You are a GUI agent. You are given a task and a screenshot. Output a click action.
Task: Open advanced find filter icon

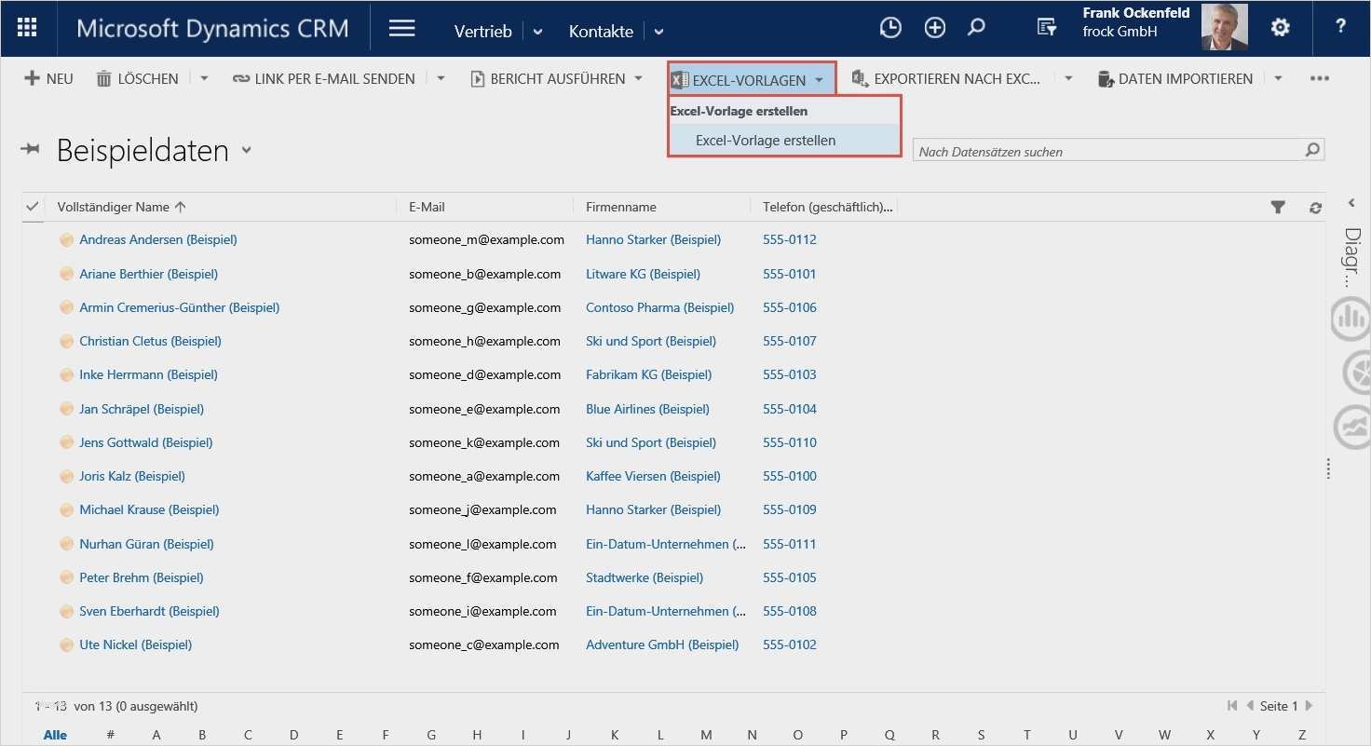[1047, 28]
